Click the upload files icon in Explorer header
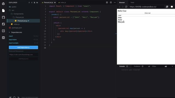The image size is (175, 98). (29, 2)
